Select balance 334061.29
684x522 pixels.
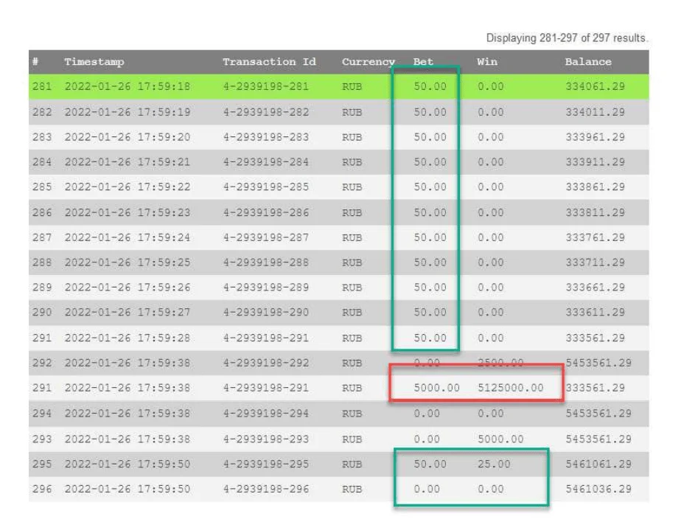(x=595, y=86)
